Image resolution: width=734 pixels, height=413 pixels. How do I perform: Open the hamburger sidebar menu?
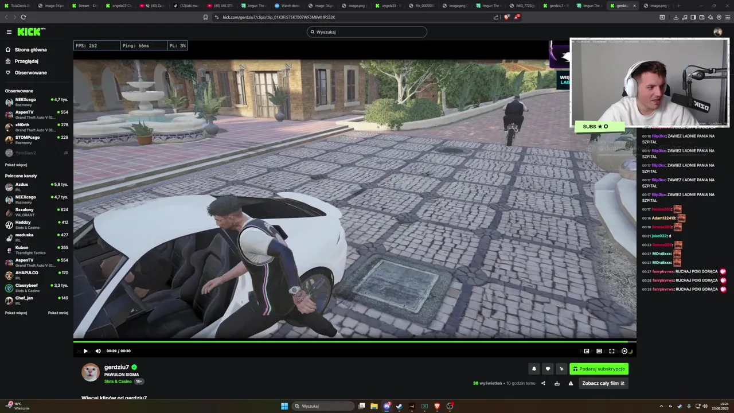click(x=9, y=32)
